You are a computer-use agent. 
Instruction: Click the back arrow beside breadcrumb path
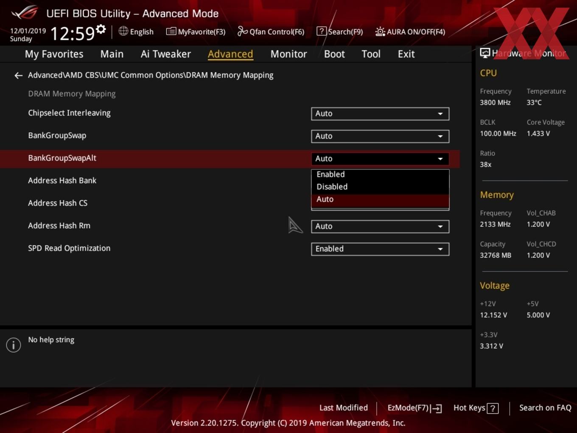tap(18, 76)
